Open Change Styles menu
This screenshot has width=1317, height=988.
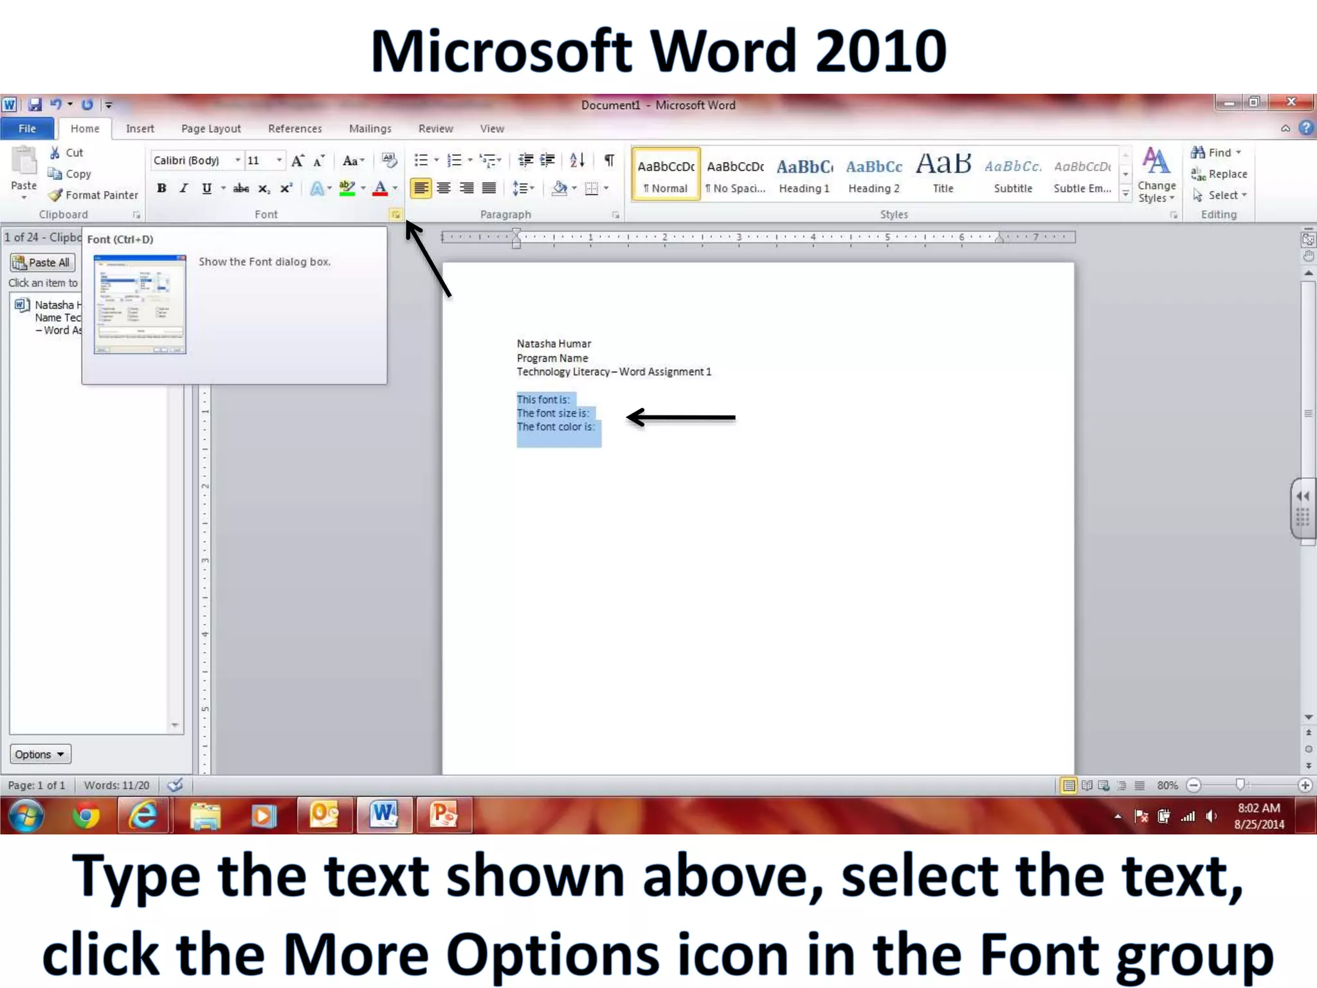coord(1156,175)
